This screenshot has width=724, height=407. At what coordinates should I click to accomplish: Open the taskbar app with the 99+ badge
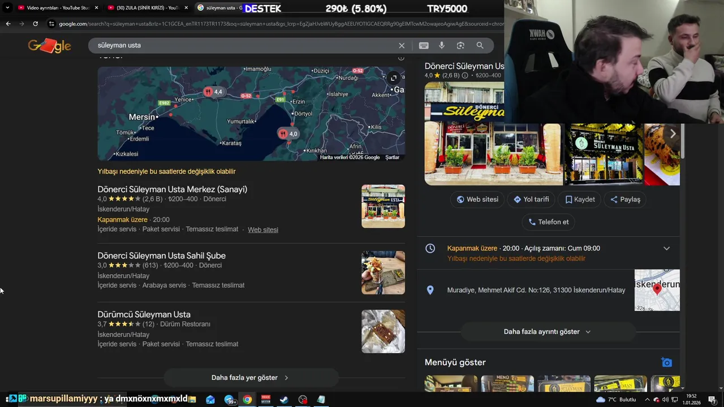[230, 399]
